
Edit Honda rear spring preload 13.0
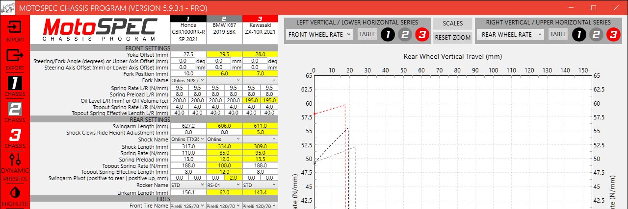[x=188, y=160]
